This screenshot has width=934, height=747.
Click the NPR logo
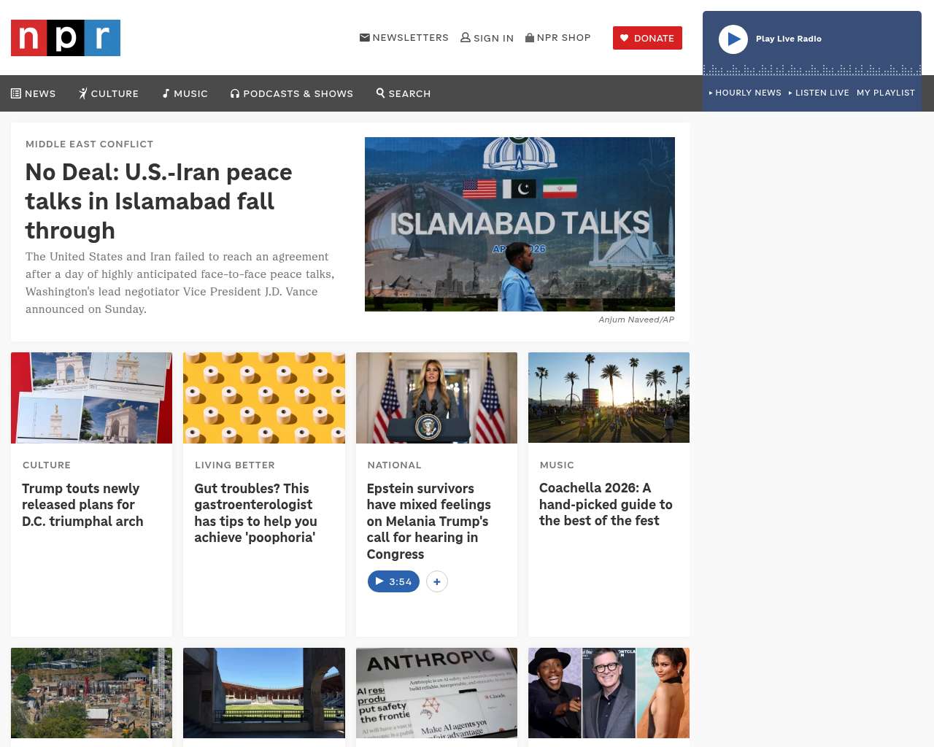(66, 38)
